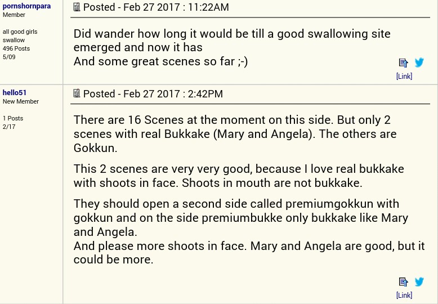Click the 'Posted - Feb 27 2017 : 11:22AM' header
The width and height of the screenshot is (438, 304).
(x=156, y=7)
